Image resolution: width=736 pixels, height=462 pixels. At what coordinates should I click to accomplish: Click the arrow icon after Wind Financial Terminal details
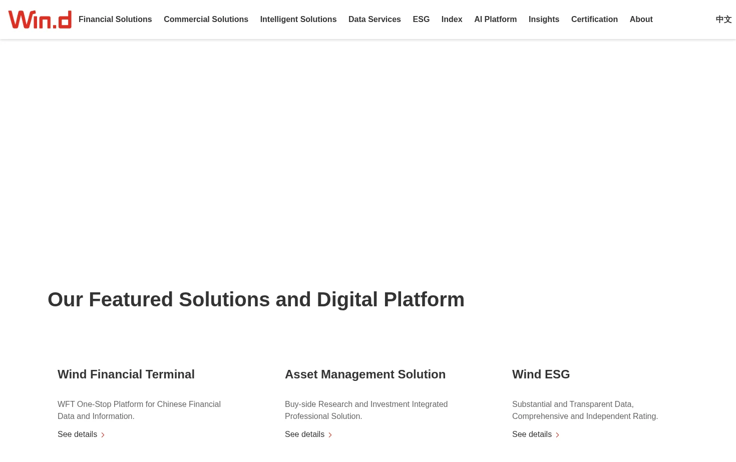(x=103, y=435)
